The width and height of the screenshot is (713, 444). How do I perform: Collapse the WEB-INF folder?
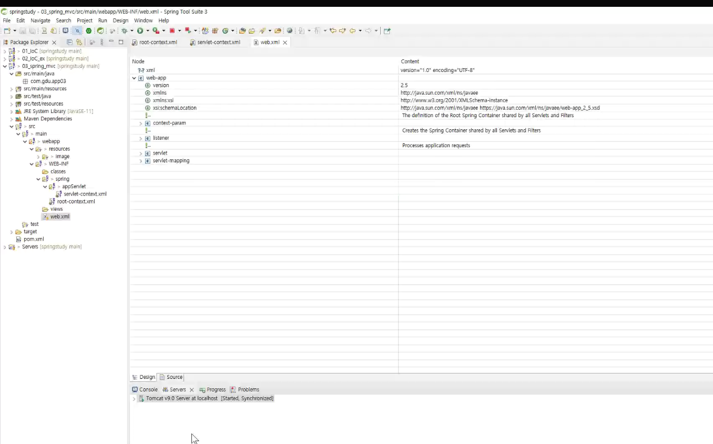(x=32, y=164)
